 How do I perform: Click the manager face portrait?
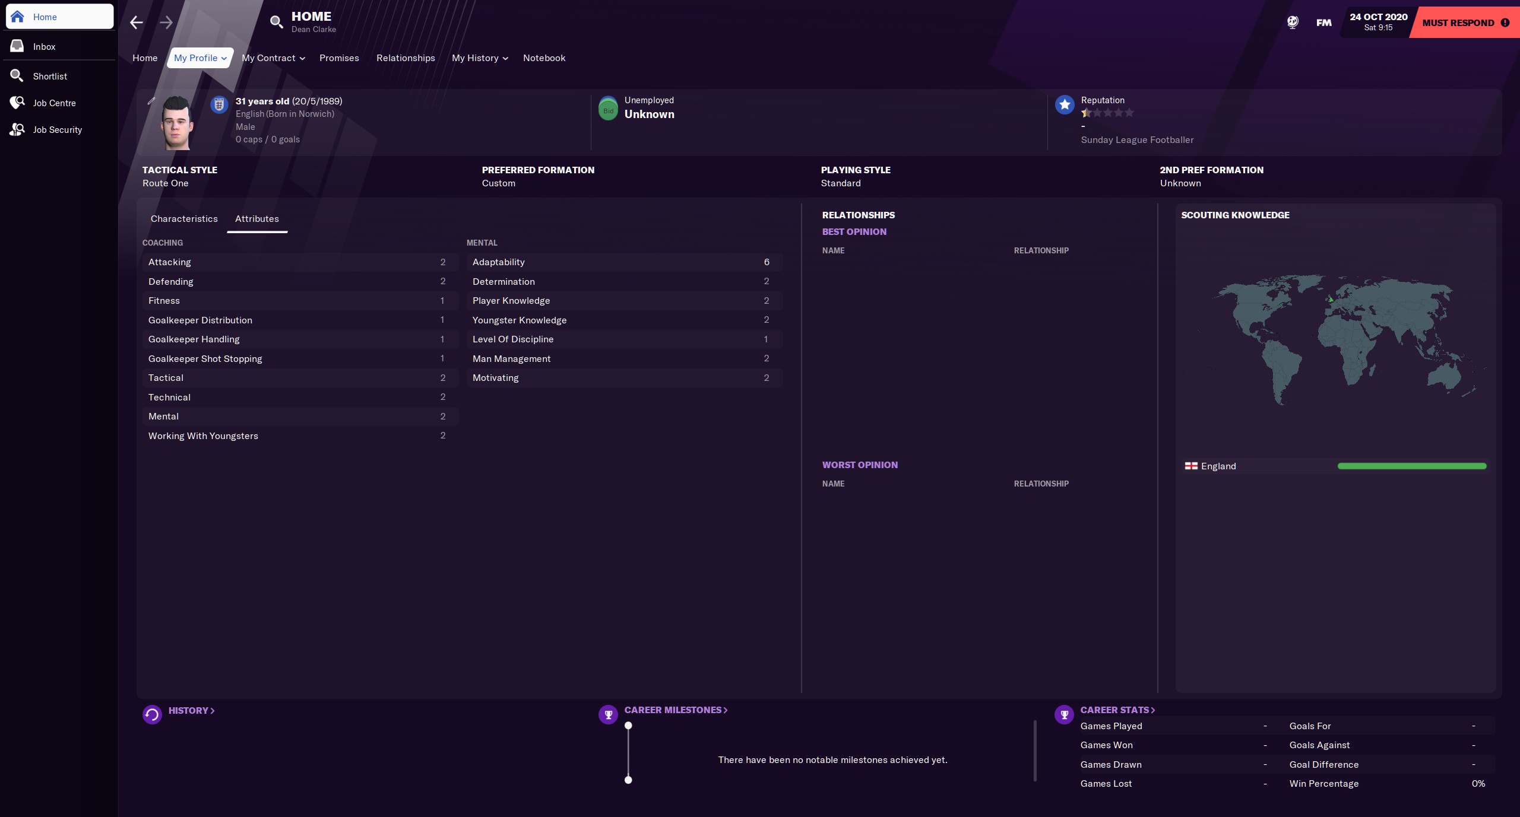(177, 123)
